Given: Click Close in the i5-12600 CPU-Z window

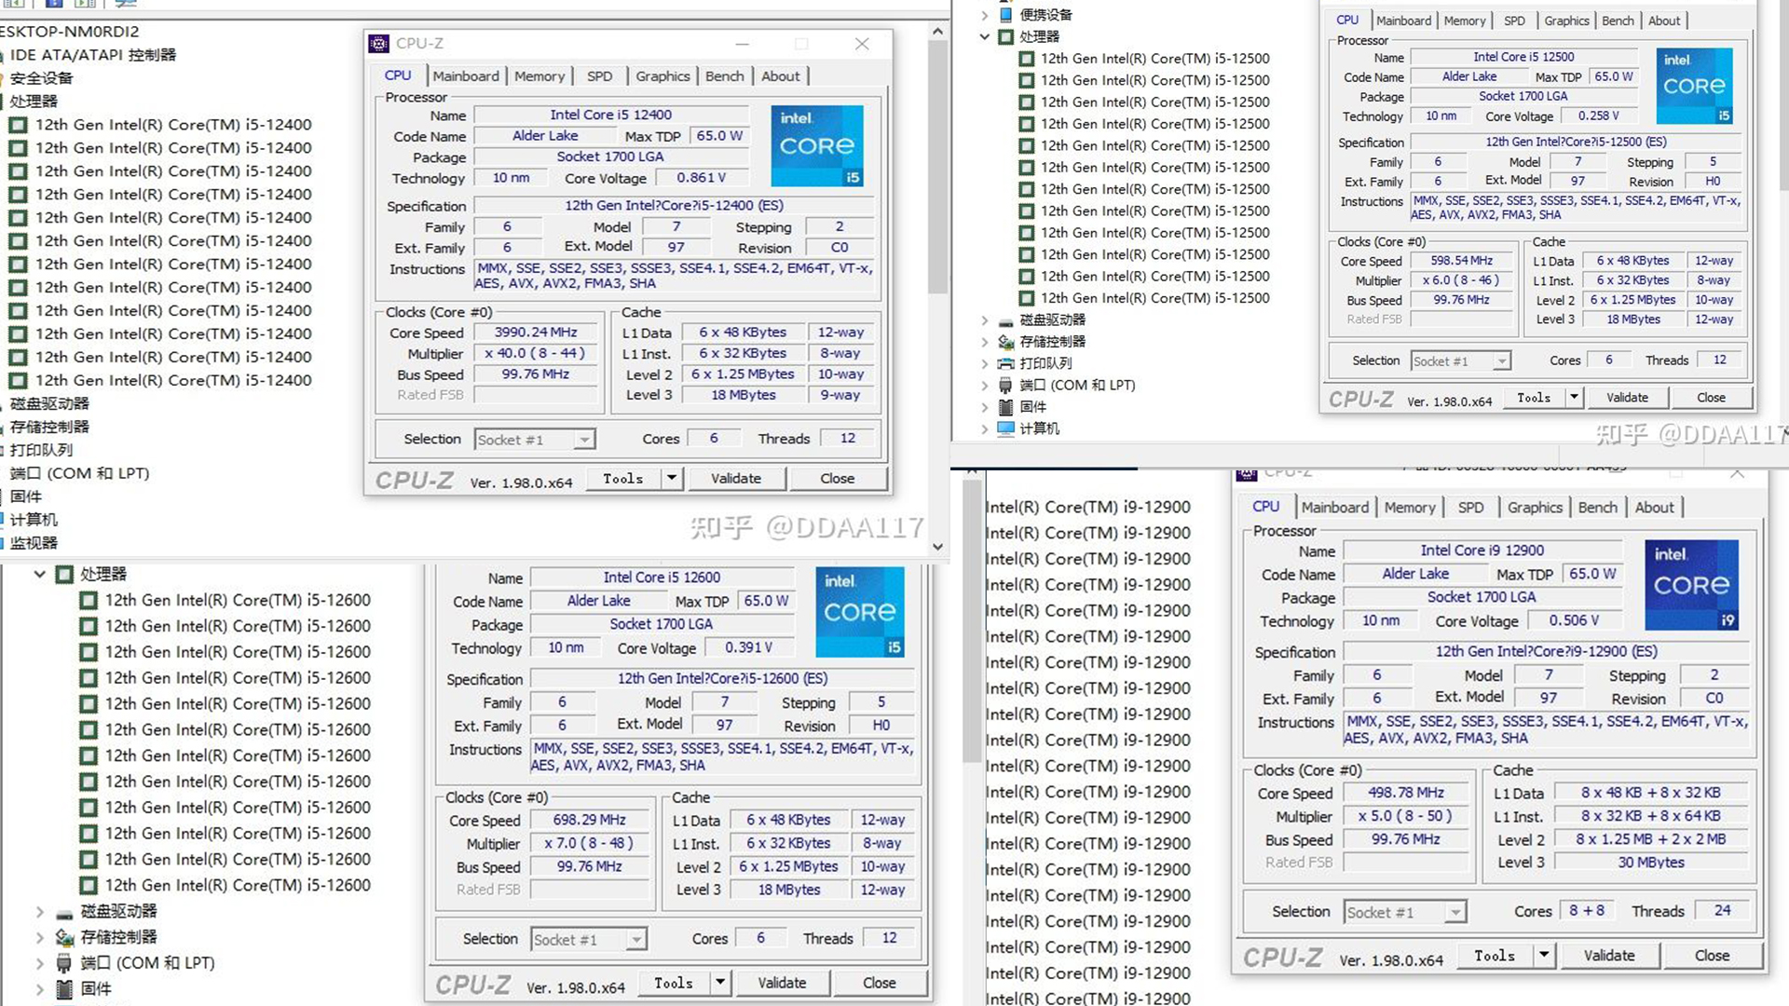Looking at the screenshot, I should coord(879,983).
